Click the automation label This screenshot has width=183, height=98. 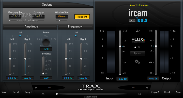[x=90, y=97]
